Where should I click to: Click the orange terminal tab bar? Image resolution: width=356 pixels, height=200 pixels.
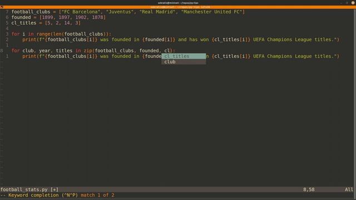coord(178,7)
